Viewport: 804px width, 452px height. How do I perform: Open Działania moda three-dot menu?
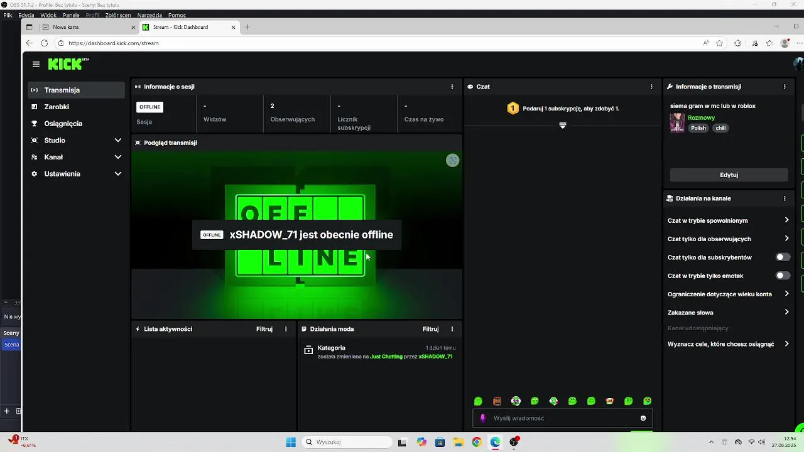(x=452, y=329)
